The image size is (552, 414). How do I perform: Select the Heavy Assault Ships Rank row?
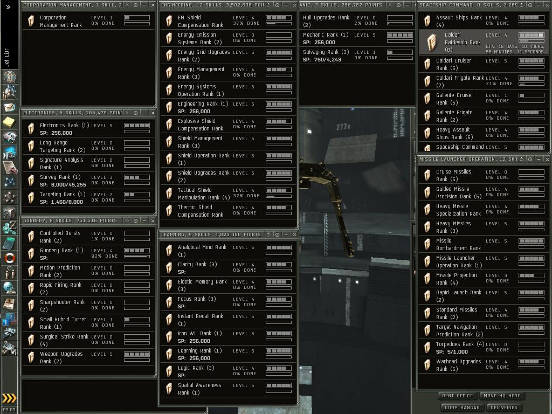(x=484, y=134)
